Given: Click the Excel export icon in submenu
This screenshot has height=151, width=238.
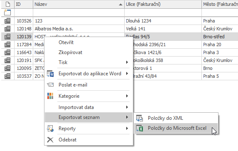Looking at the screenshot, I should [140, 128].
